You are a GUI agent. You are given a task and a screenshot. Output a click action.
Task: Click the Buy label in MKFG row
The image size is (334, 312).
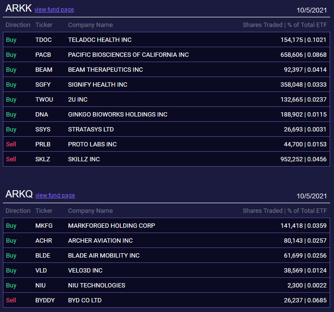[x=11, y=226]
